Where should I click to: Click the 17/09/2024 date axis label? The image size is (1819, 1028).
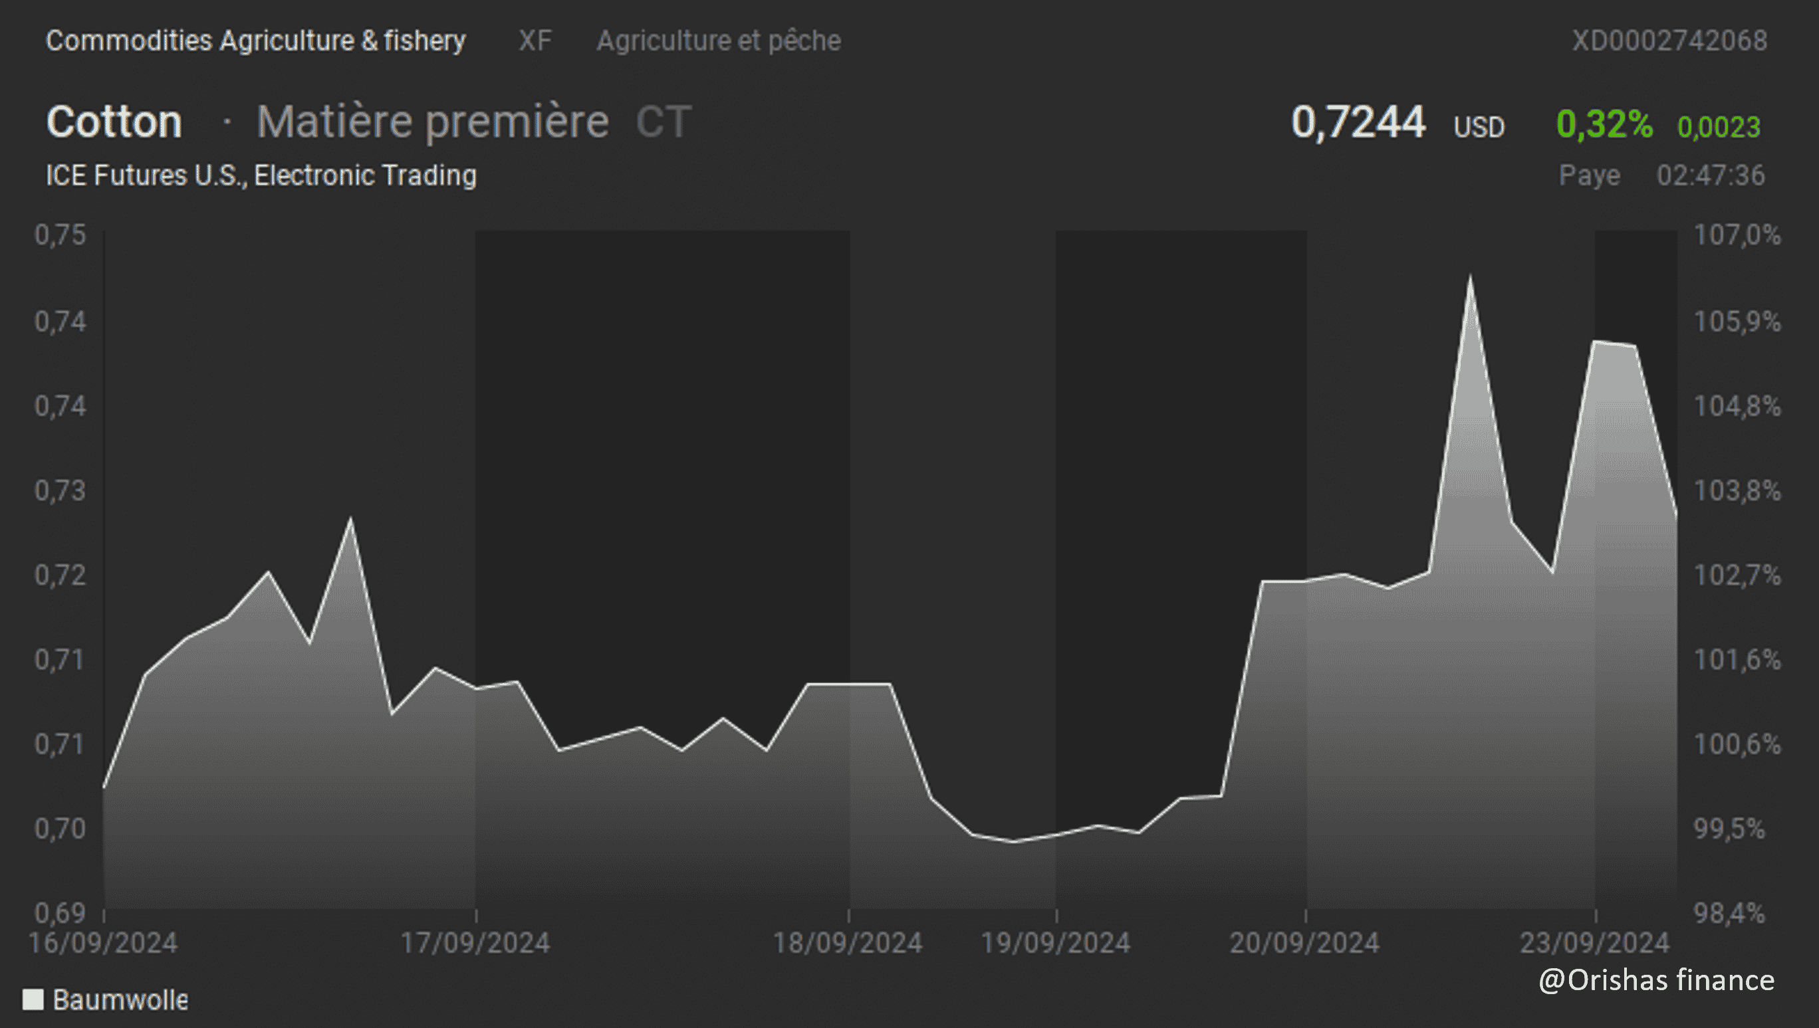click(x=475, y=942)
